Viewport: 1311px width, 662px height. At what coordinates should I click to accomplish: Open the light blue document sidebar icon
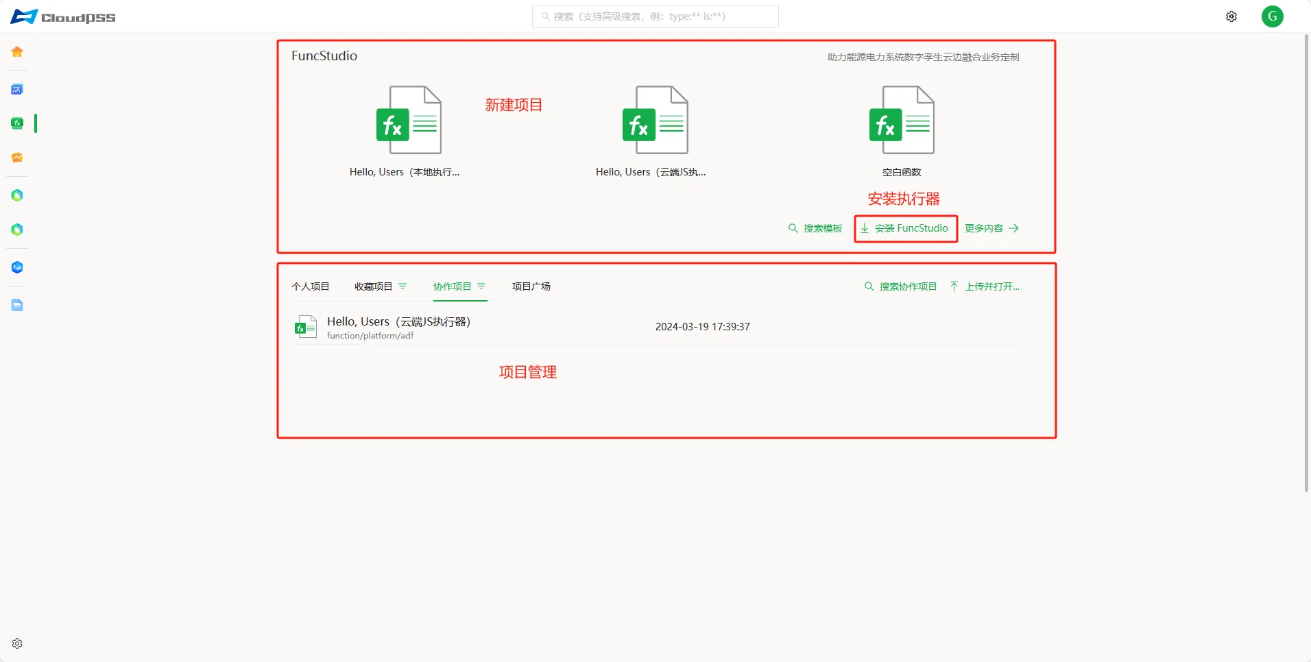tap(17, 305)
